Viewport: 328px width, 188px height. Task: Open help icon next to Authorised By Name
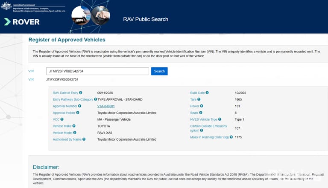[x=84, y=139]
